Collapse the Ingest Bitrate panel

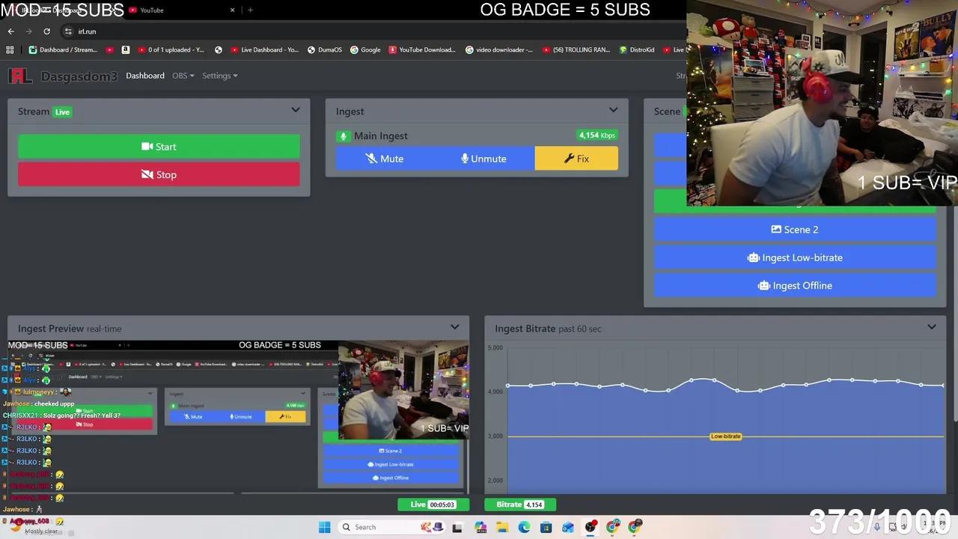[x=931, y=328]
